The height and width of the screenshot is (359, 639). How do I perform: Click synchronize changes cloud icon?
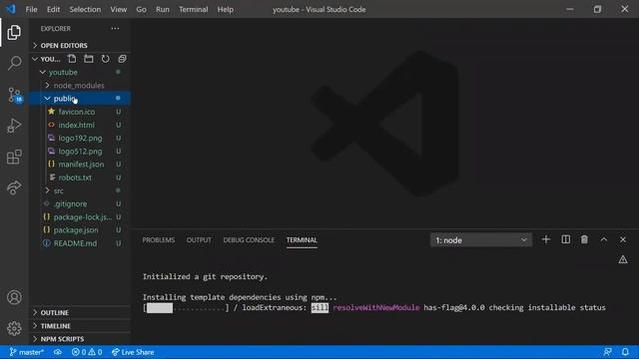58,352
